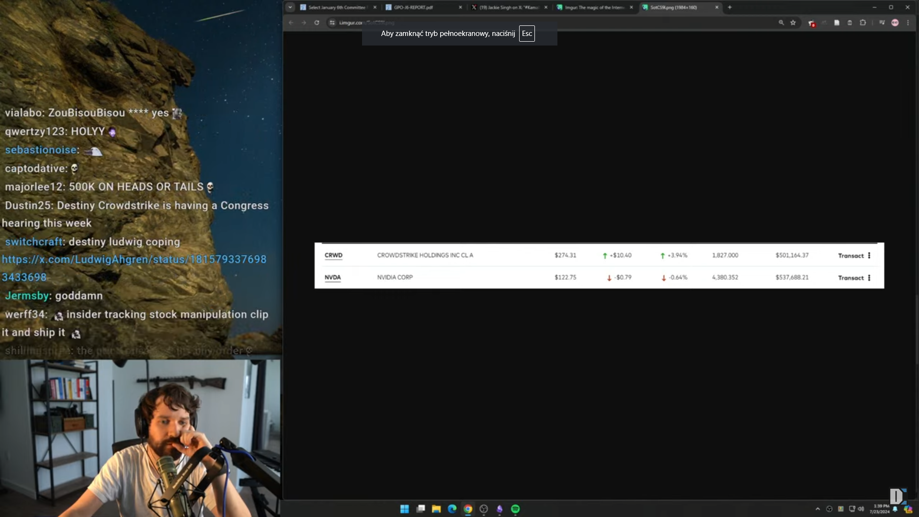919x517 pixels.
Task: Click the white document extension icon
Action: tap(837, 23)
